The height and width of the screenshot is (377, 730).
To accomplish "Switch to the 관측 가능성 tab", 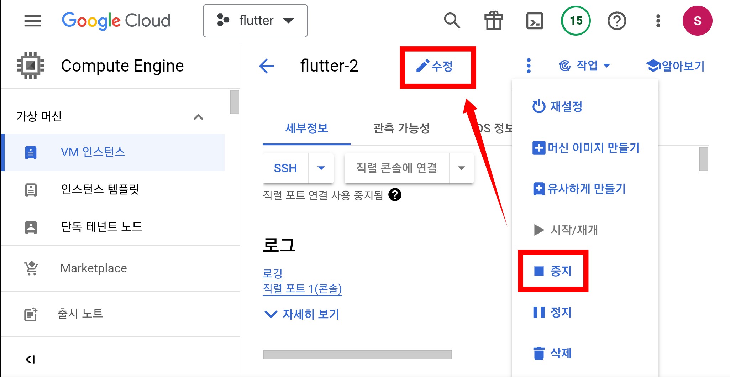I will click(x=401, y=129).
